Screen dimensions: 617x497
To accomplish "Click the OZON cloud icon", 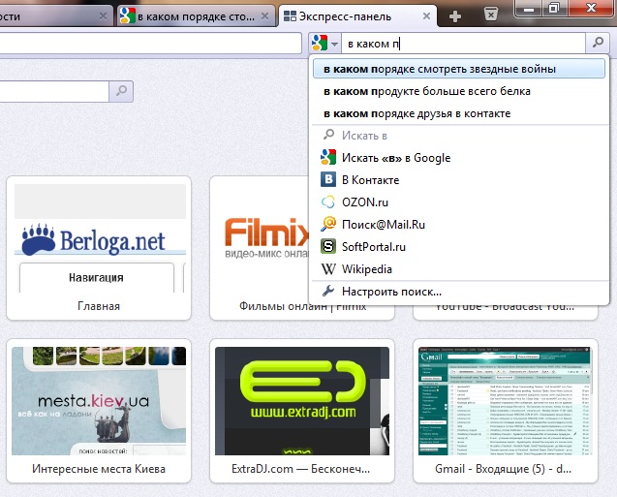I will (x=328, y=202).
